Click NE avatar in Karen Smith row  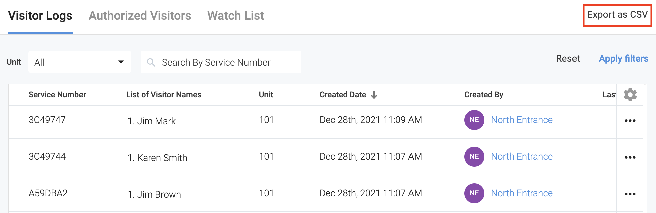pos(474,157)
